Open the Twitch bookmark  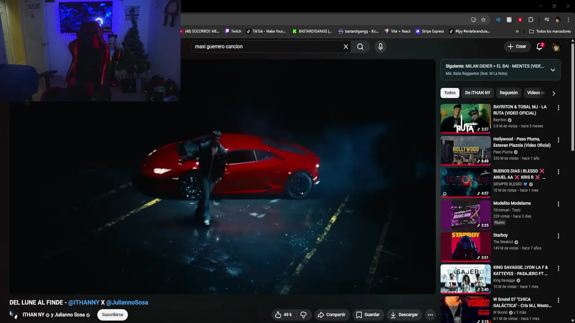233,31
